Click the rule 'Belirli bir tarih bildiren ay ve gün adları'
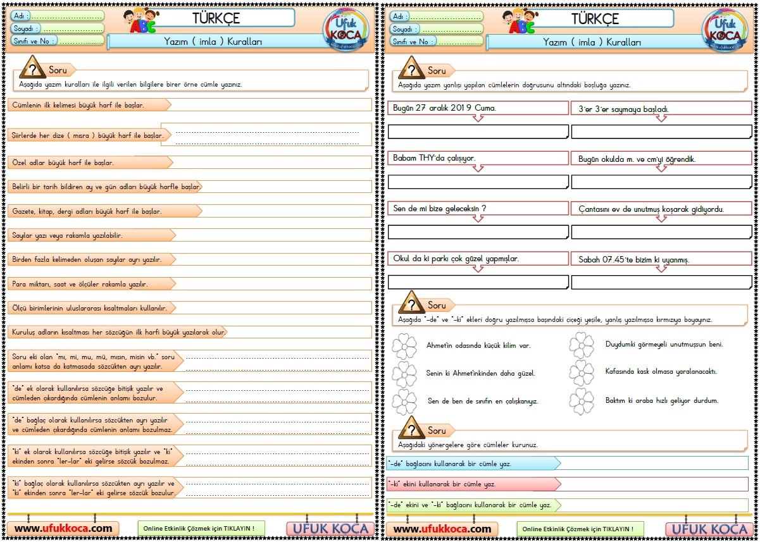The width and height of the screenshot is (760, 542). click(106, 187)
